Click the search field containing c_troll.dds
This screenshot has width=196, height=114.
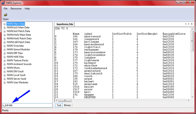(27, 105)
